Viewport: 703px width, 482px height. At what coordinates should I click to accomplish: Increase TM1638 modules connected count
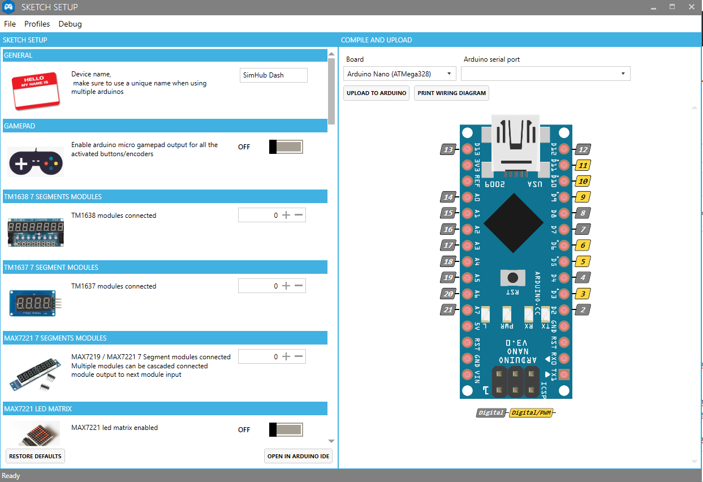tap(286, 215)
